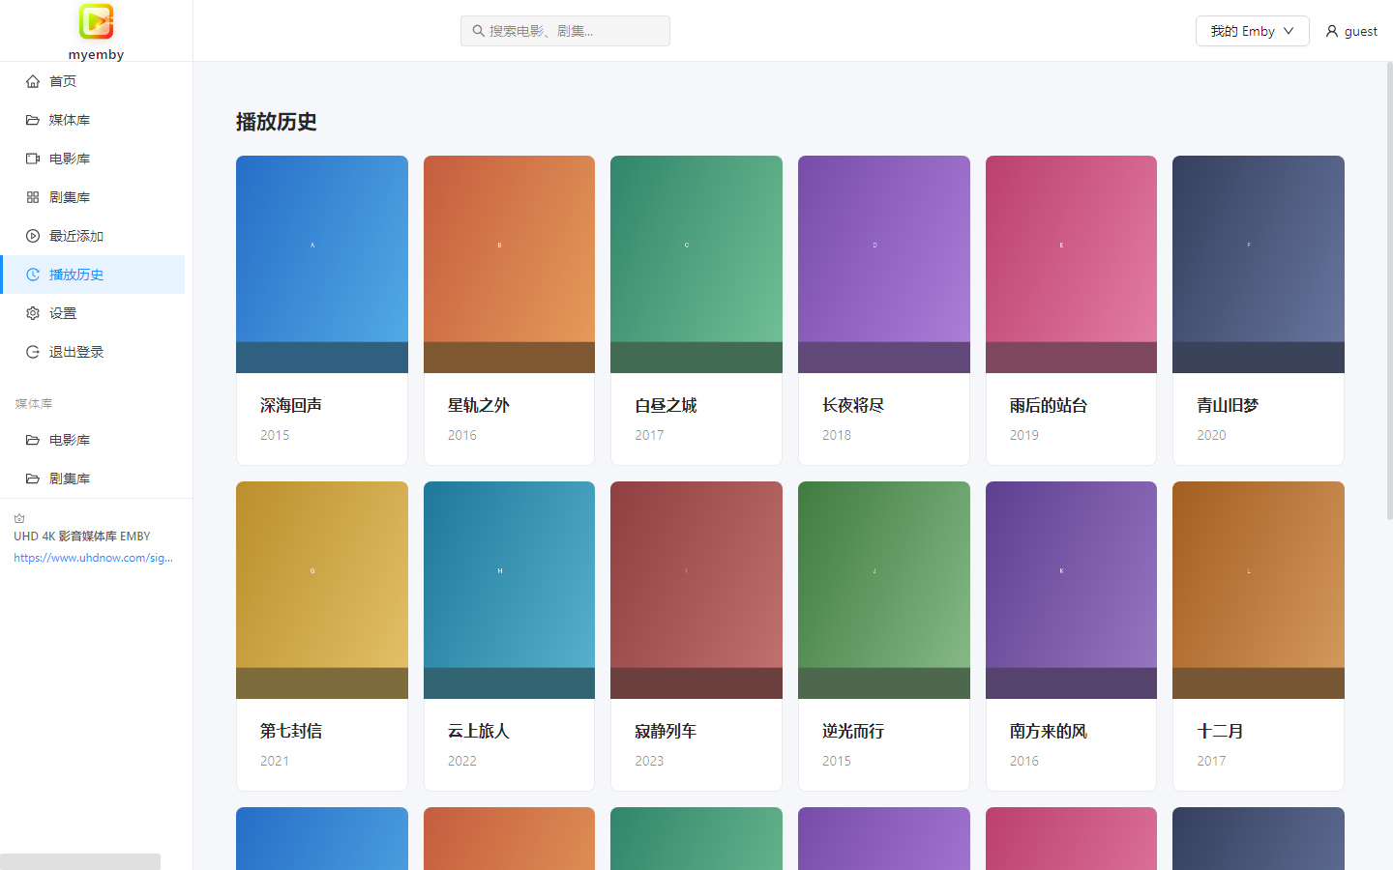Image resolution: width=1393 pixels, height=870 pixels.
Task: Open the 雨后的站台 poster
Action: [x=1071, y=264]
